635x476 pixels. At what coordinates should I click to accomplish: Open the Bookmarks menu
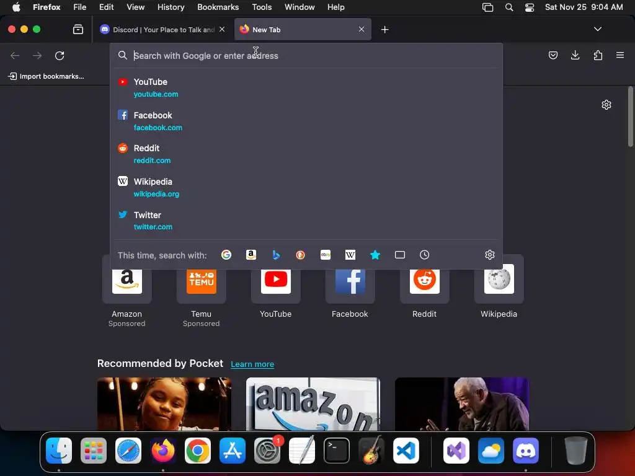pos(218,7)
